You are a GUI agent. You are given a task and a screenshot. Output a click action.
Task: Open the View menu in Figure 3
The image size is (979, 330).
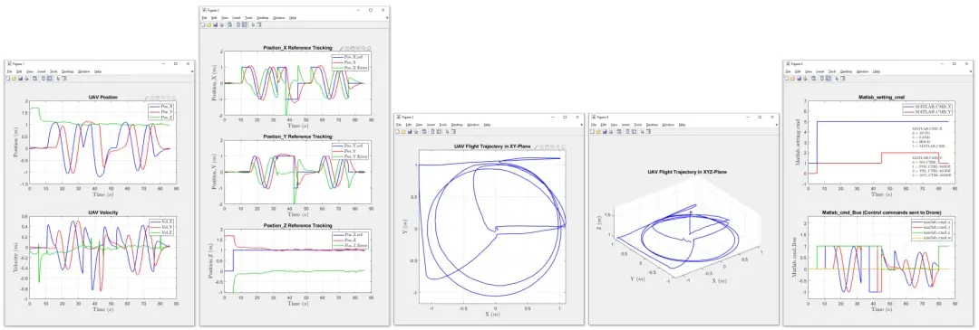[x=419, y=125]
